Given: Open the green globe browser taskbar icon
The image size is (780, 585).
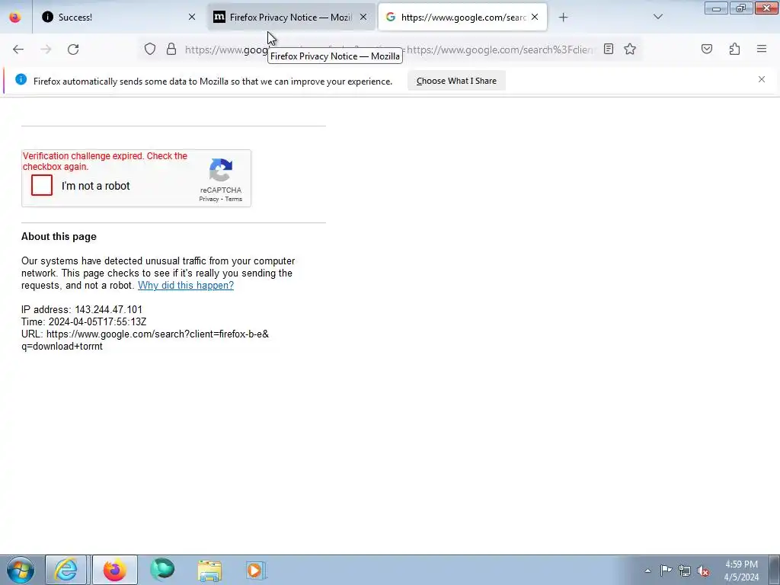Looking at the screenshot, I should 162,570.
